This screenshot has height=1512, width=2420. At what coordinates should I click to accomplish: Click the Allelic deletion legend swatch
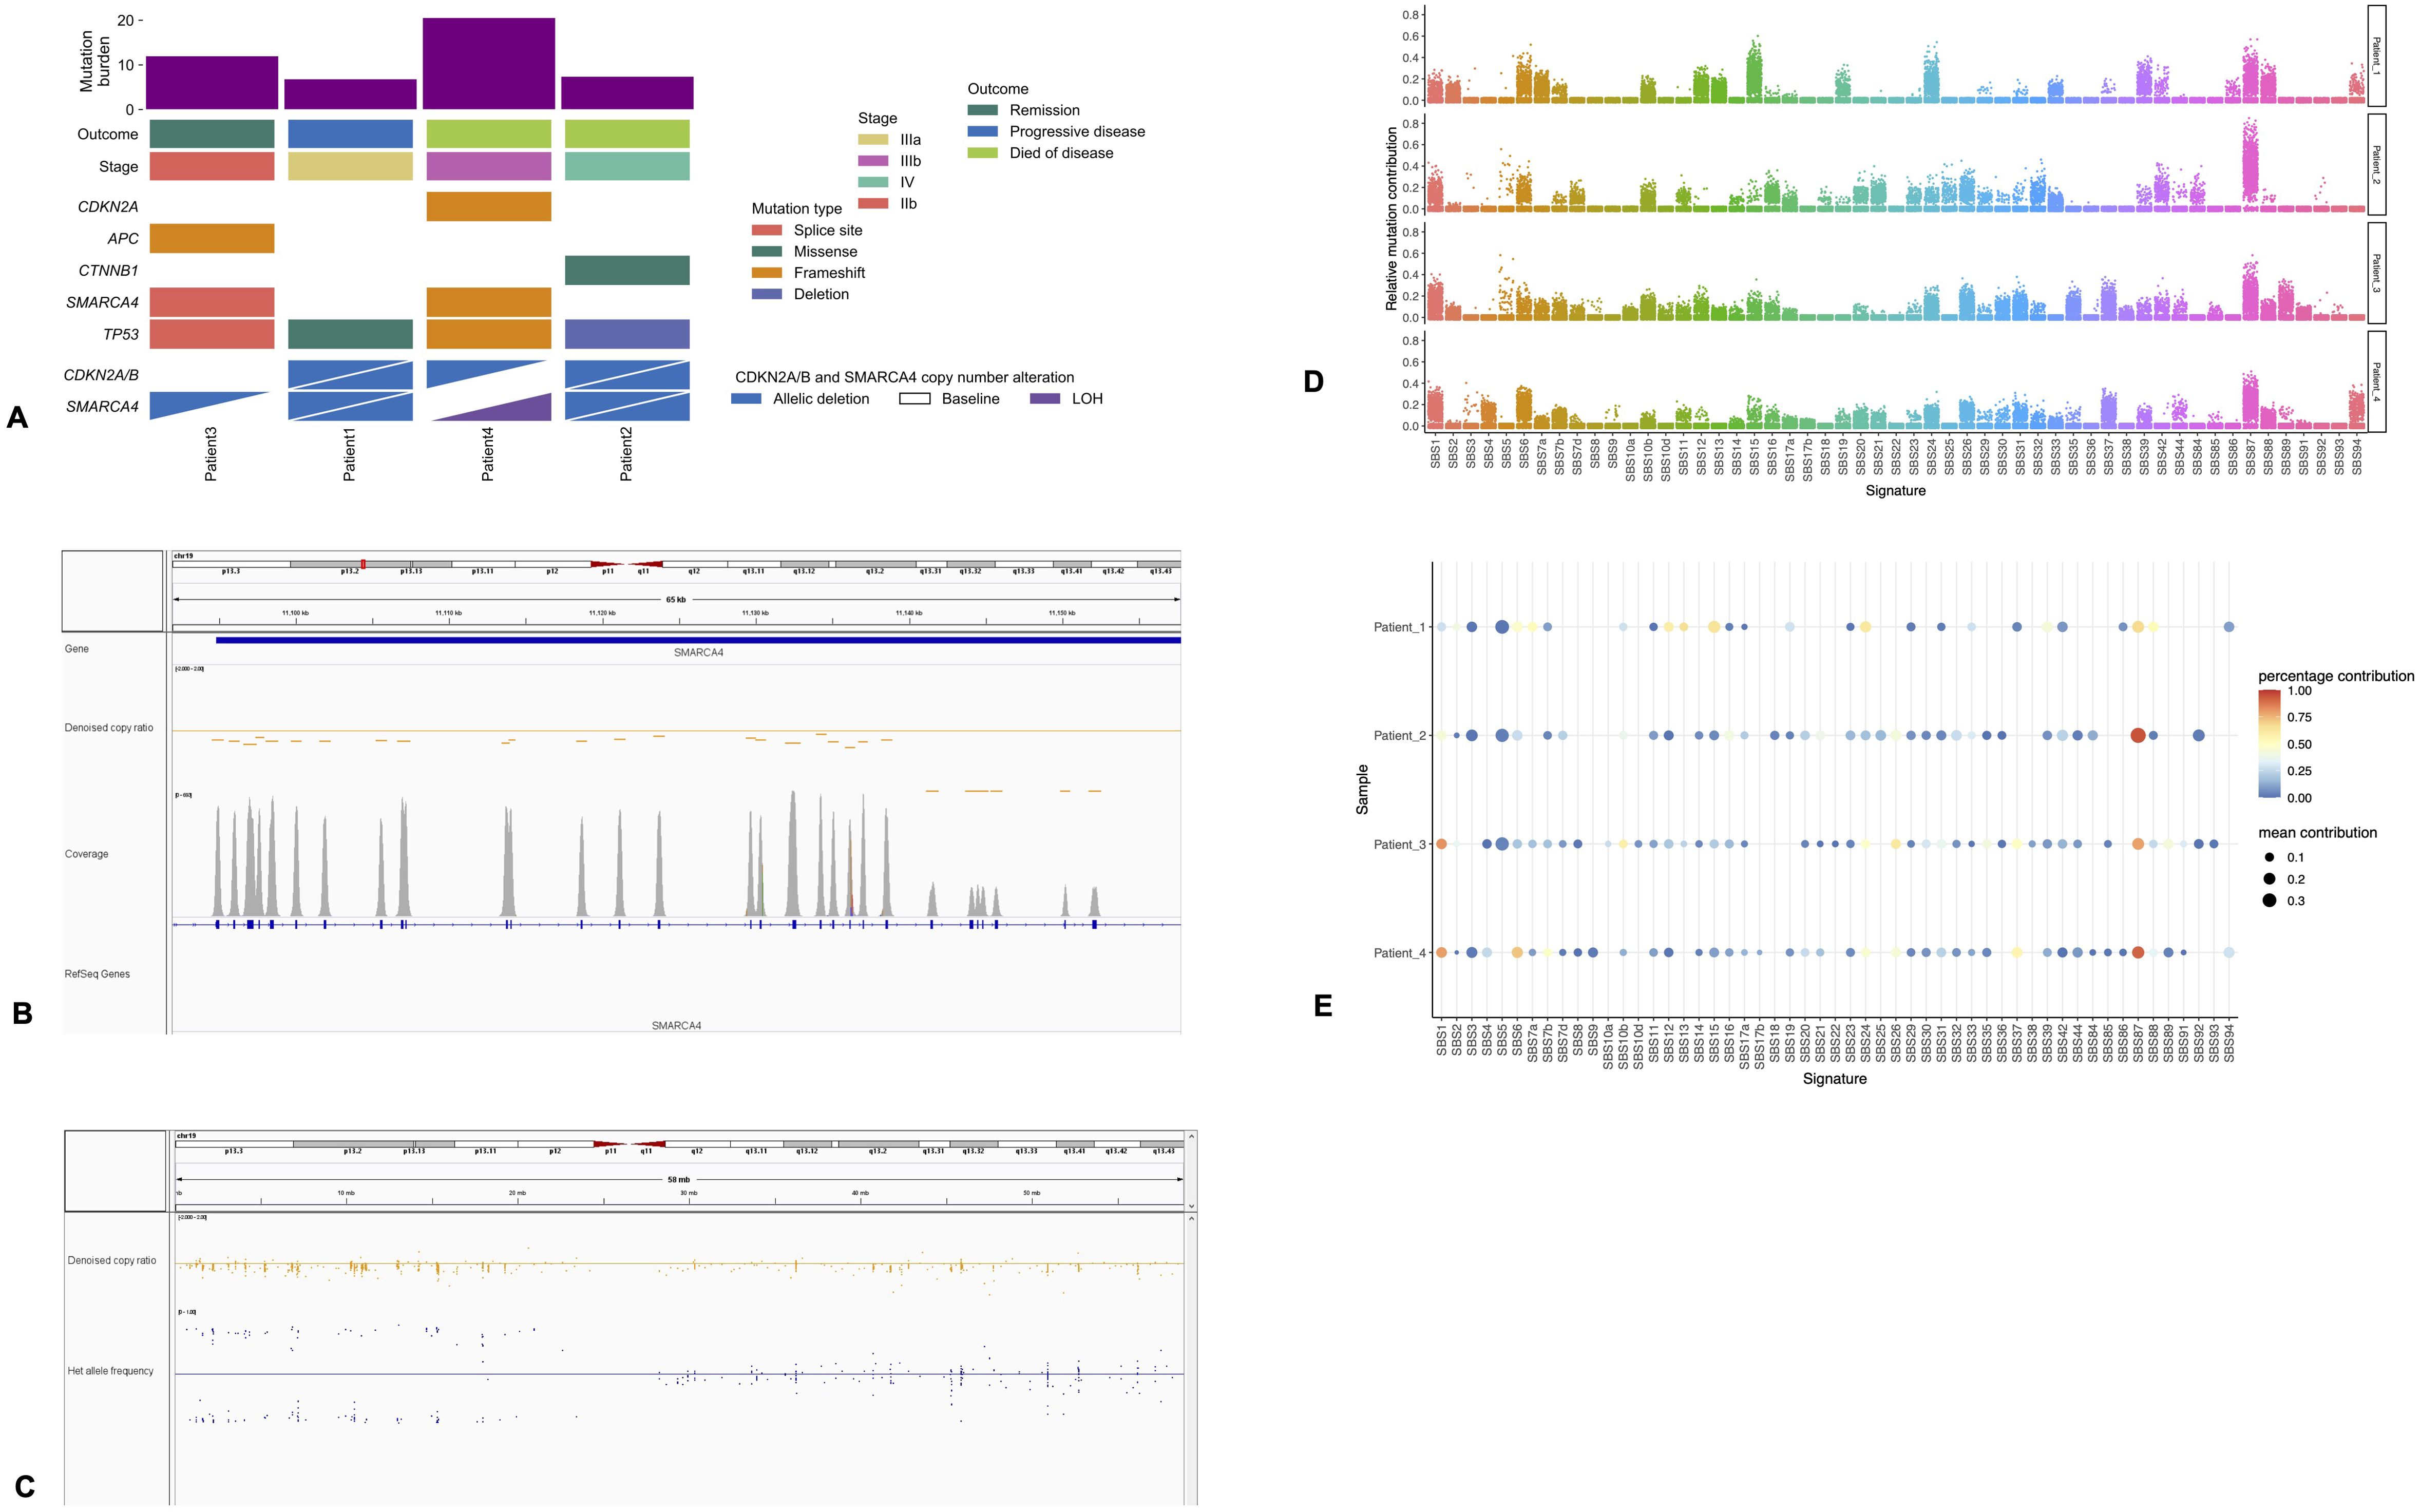coord(747,398)
